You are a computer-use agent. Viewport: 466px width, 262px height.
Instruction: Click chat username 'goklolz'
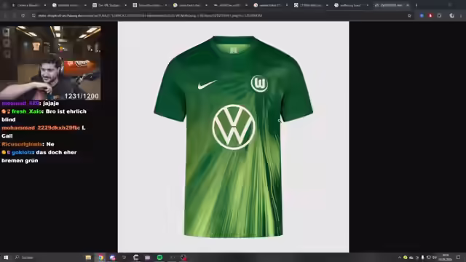click(22, 152)
